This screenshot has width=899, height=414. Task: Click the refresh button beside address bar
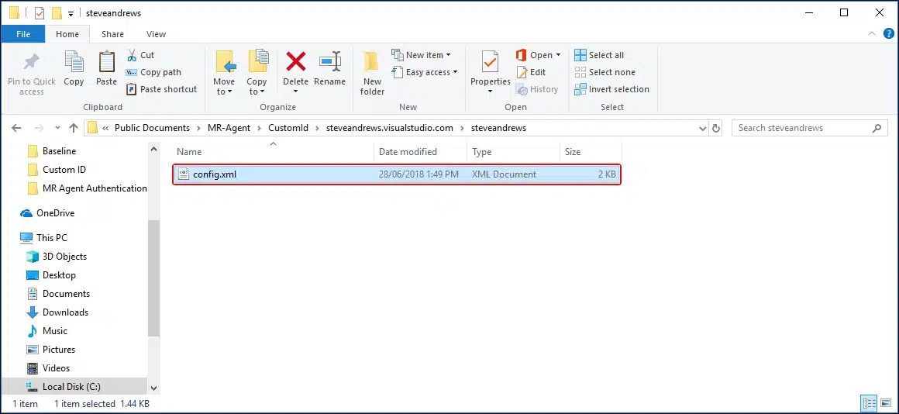point(716,128)
